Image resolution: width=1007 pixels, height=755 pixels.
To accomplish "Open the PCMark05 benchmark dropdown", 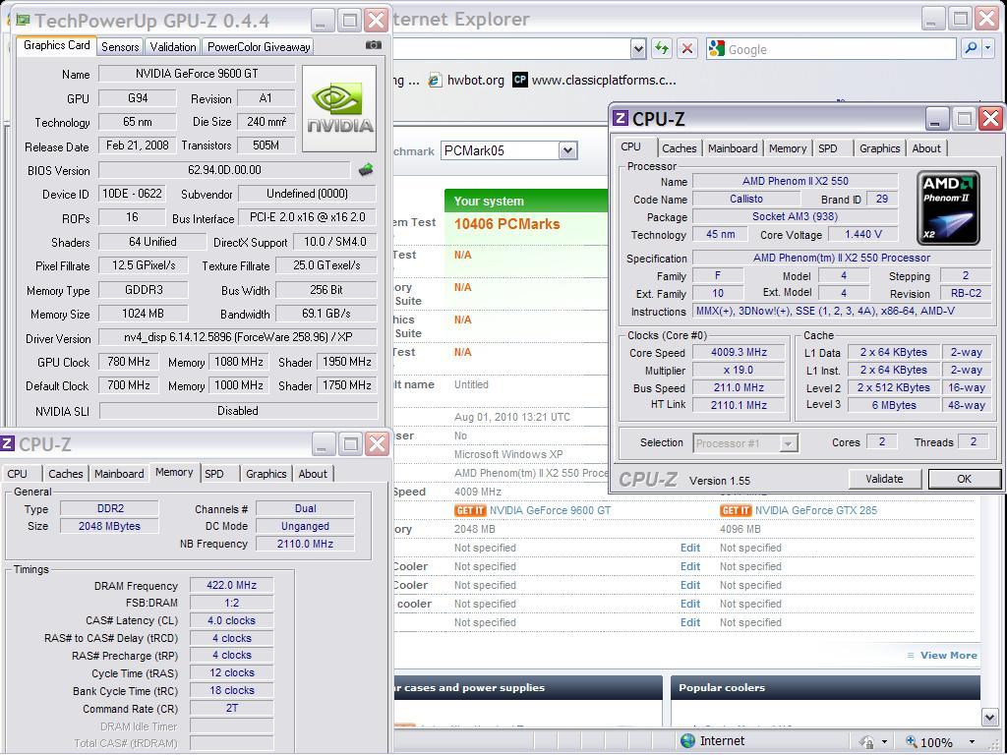I will pos(567,150).
